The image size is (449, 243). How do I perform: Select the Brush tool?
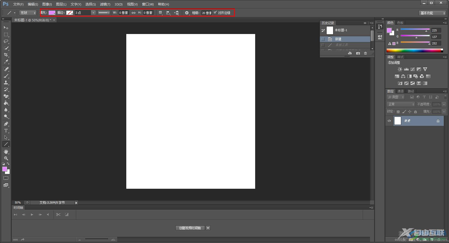tap(6, 76)
